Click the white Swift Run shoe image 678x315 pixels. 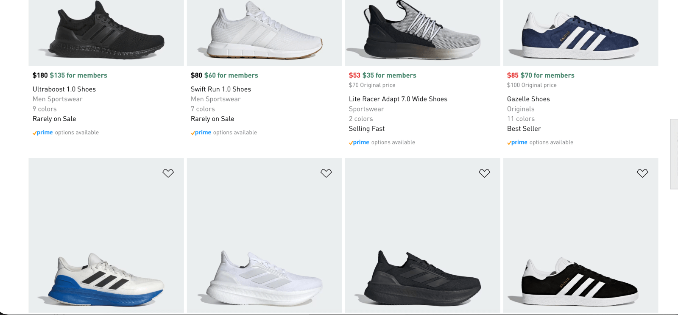(x=264, y=32)
